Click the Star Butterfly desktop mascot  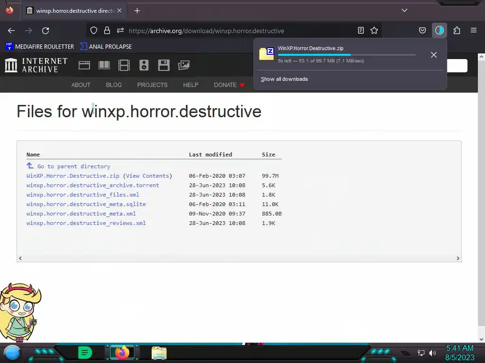tap(20, 312)
